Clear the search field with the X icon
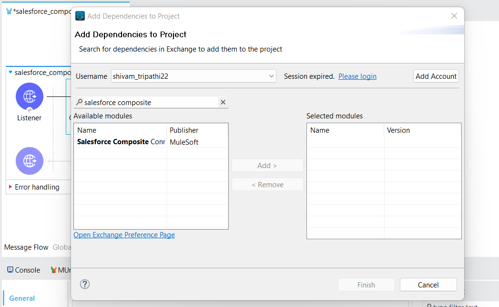 [x=223, y=102]
